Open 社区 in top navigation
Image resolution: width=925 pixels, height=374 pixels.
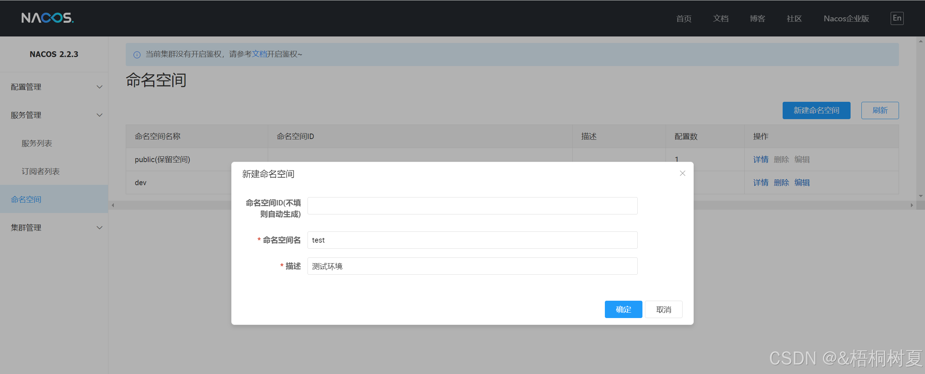[x=794, y=19]
